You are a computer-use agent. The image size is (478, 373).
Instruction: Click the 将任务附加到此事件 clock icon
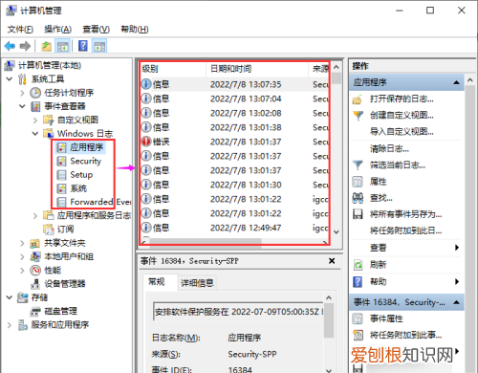[358, 335]
